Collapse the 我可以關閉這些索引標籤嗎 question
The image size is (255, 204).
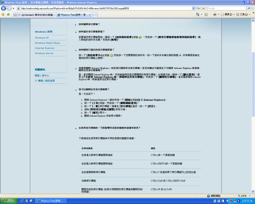76,90
